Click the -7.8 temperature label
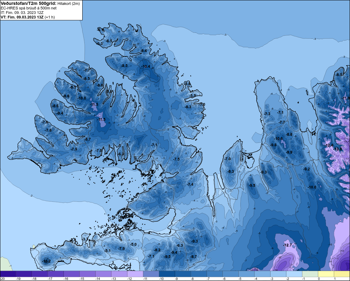 (48, 130)
